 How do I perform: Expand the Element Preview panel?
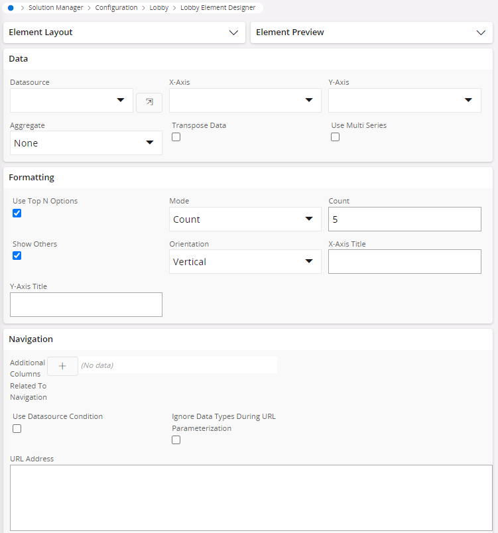(x=481, y=32)
